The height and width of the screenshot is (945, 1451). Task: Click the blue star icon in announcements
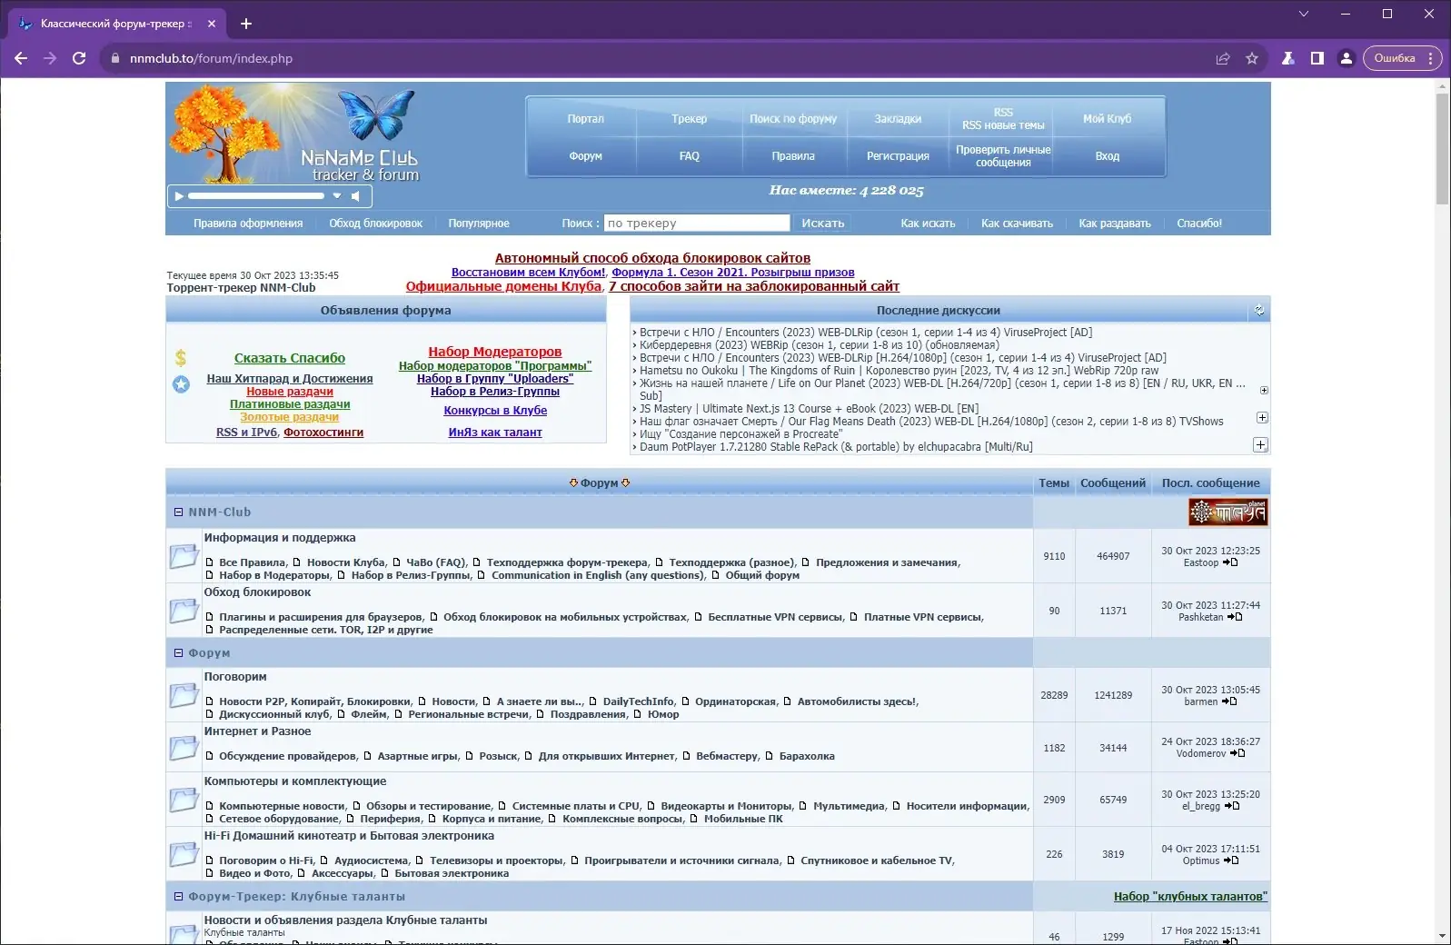tap(182, 384)
